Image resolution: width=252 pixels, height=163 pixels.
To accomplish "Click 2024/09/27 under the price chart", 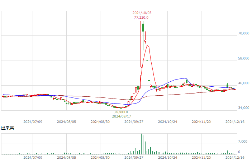I will (134, 122).
